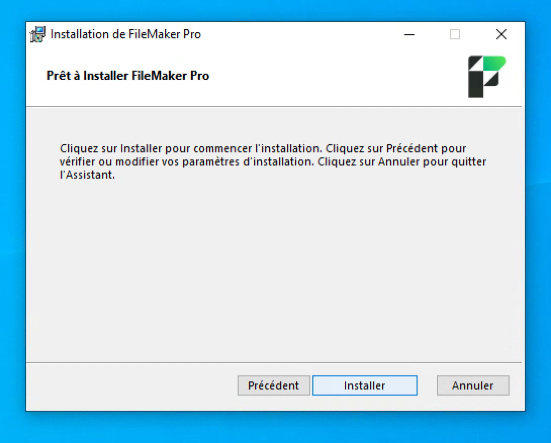Click the gap between Installer and Annuler buttons

[x=427, y=385]
